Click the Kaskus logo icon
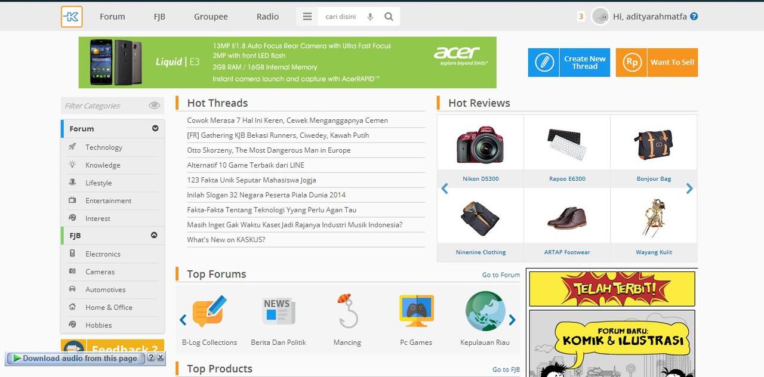The image size is (764, 377). [72, 17]
